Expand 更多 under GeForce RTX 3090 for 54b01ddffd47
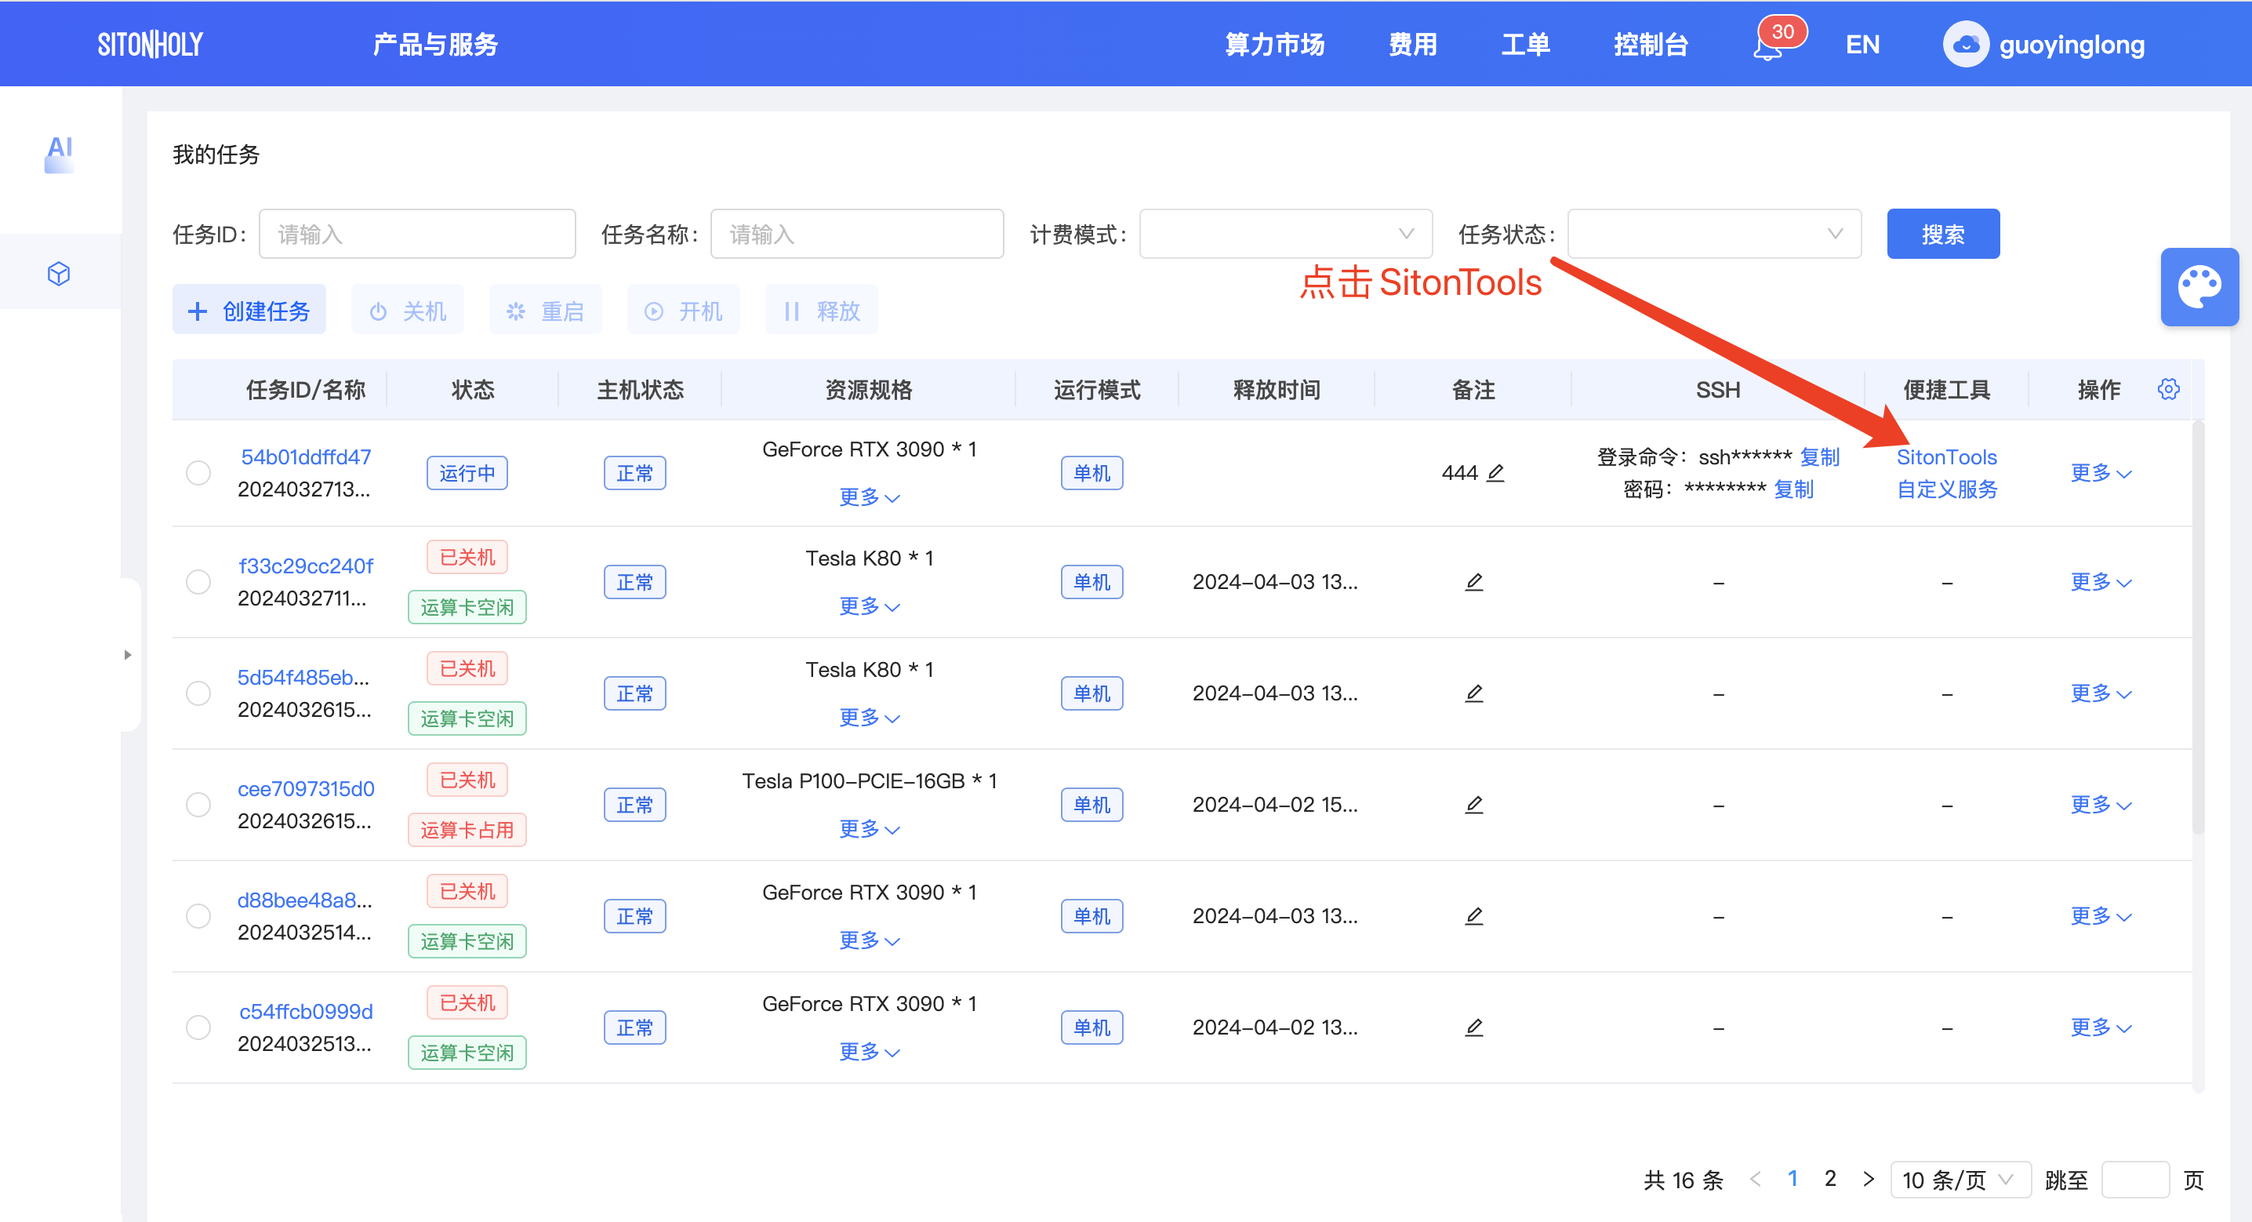The image size is (2252, 1222). [x=869, y=496]
